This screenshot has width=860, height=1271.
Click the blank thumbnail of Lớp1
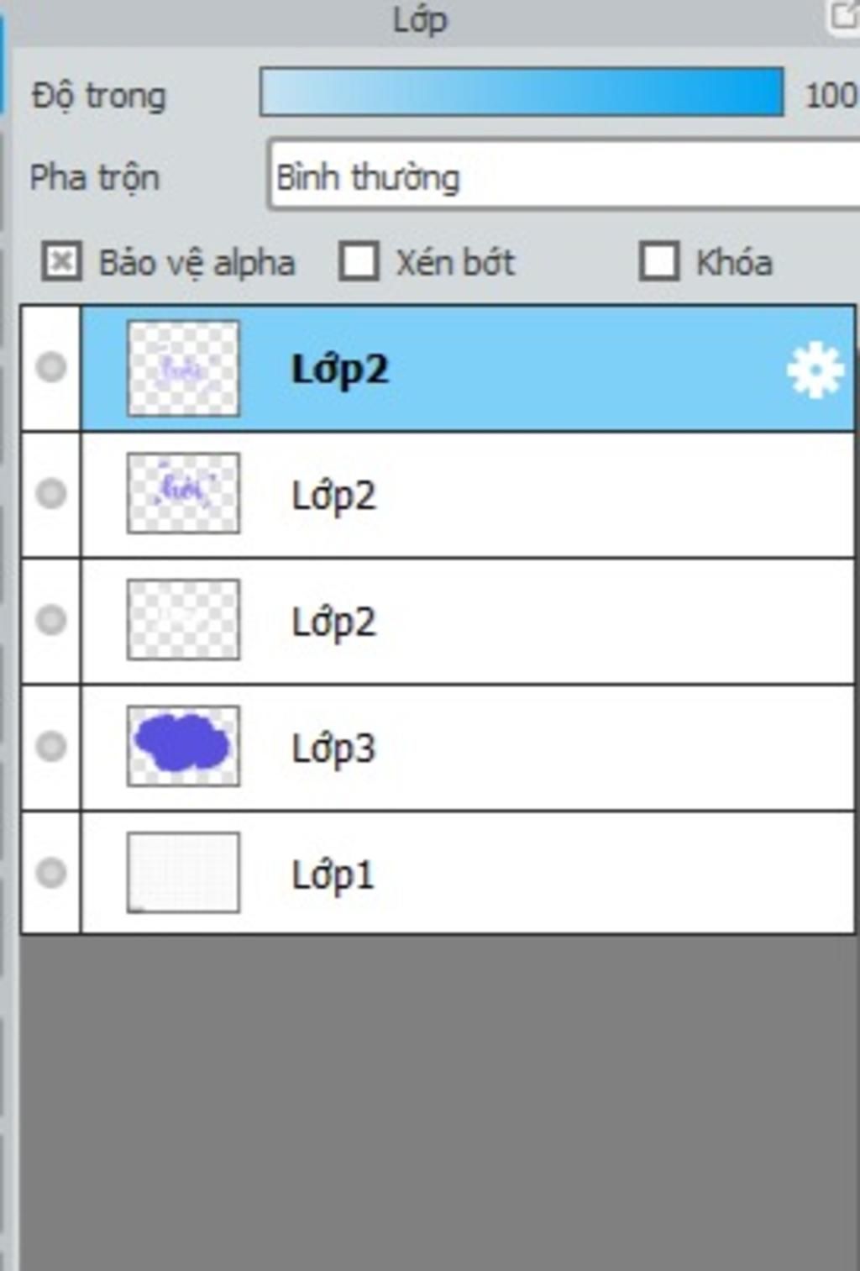pyautogui.click(x=183, y=873)
